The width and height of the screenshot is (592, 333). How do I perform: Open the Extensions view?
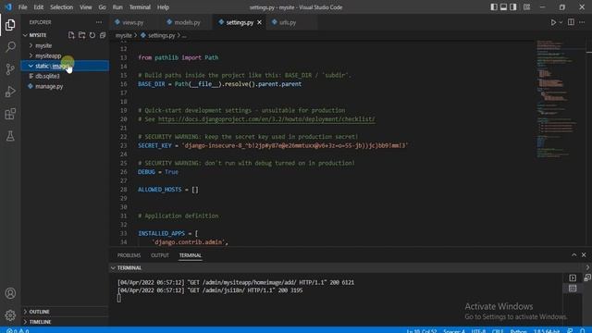pos(10,114)
